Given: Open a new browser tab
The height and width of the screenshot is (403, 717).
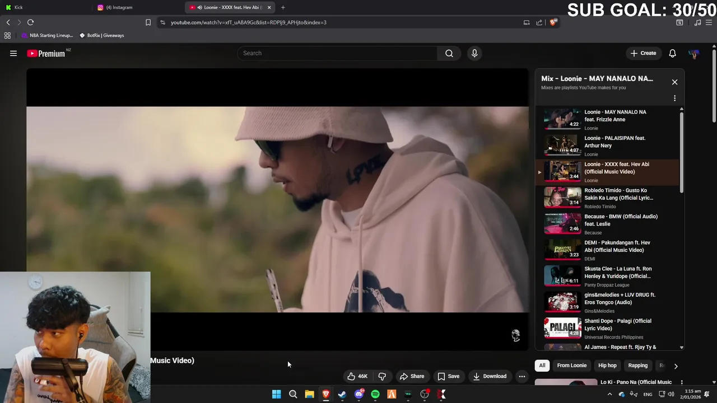Looking at the screenshot, I should 283,7.
